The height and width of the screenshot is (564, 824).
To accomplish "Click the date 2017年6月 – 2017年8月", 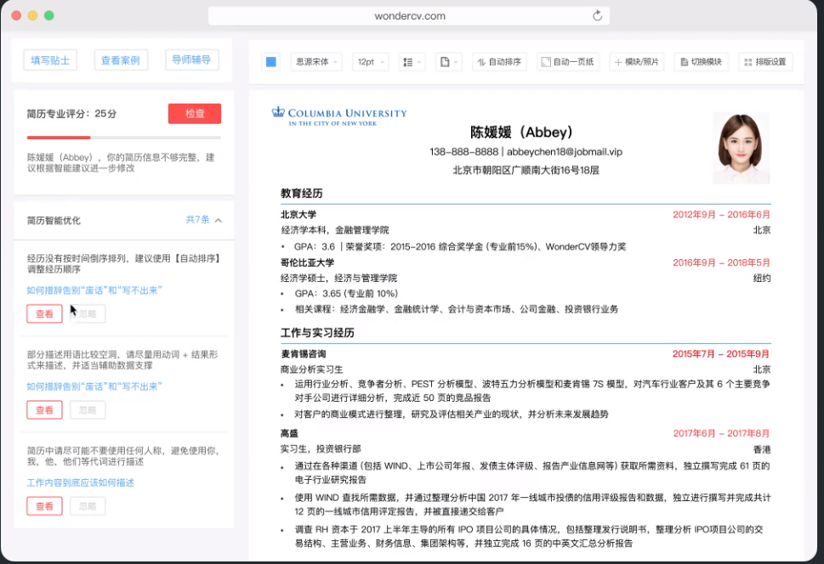I will click(721, 433).
